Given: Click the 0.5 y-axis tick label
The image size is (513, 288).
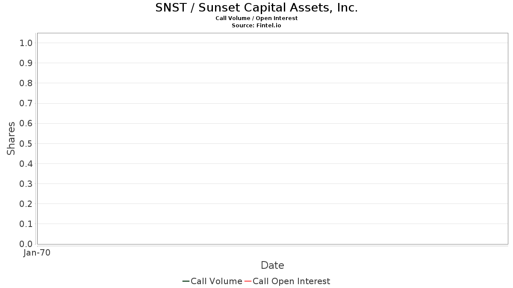Looking at the screenshot, I should pyautogui.click(x=26, y=143).
